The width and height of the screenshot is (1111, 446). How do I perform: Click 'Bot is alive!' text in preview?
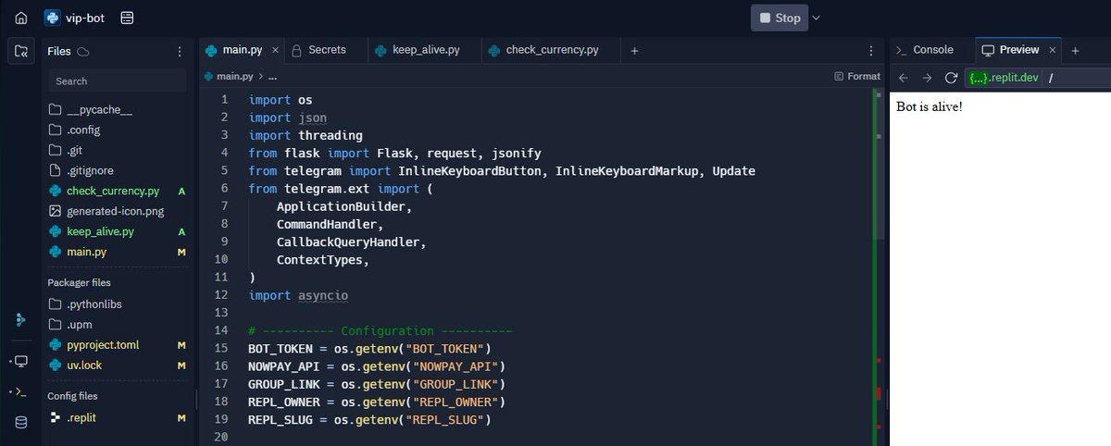[930, 106]
